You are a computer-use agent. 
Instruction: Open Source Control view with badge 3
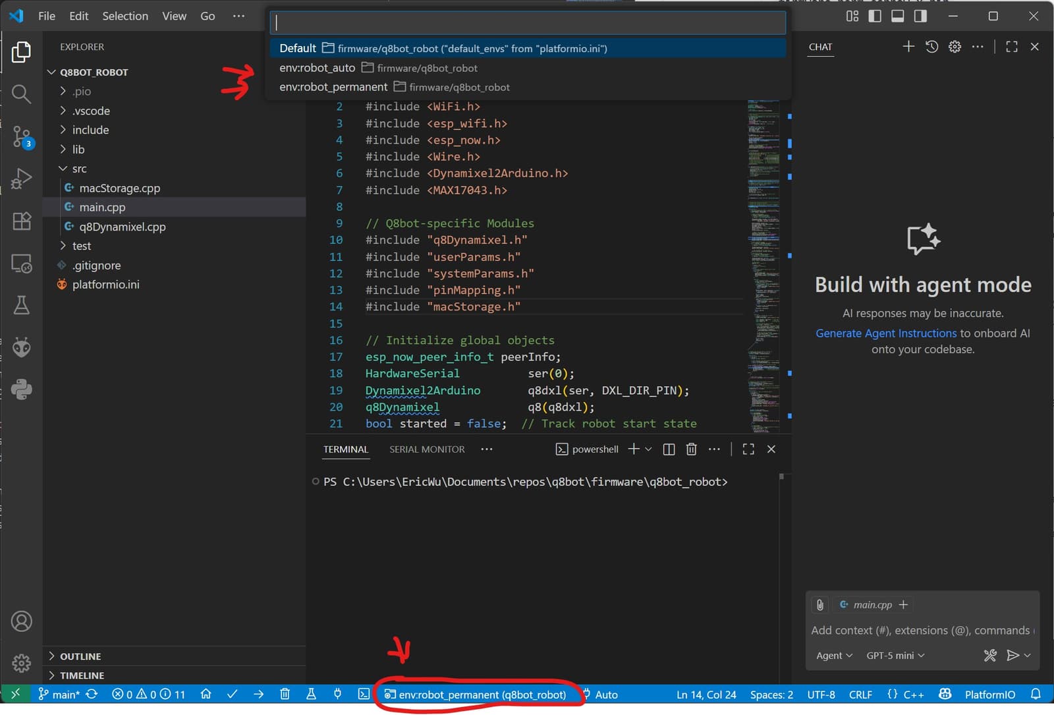point(21,137)
